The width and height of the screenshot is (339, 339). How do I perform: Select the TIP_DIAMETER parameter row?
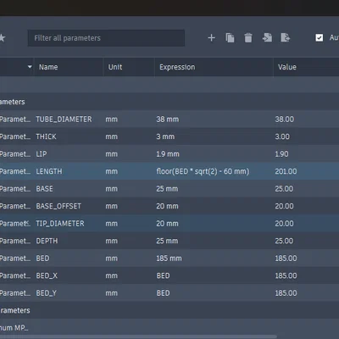(x=169, y=224)
